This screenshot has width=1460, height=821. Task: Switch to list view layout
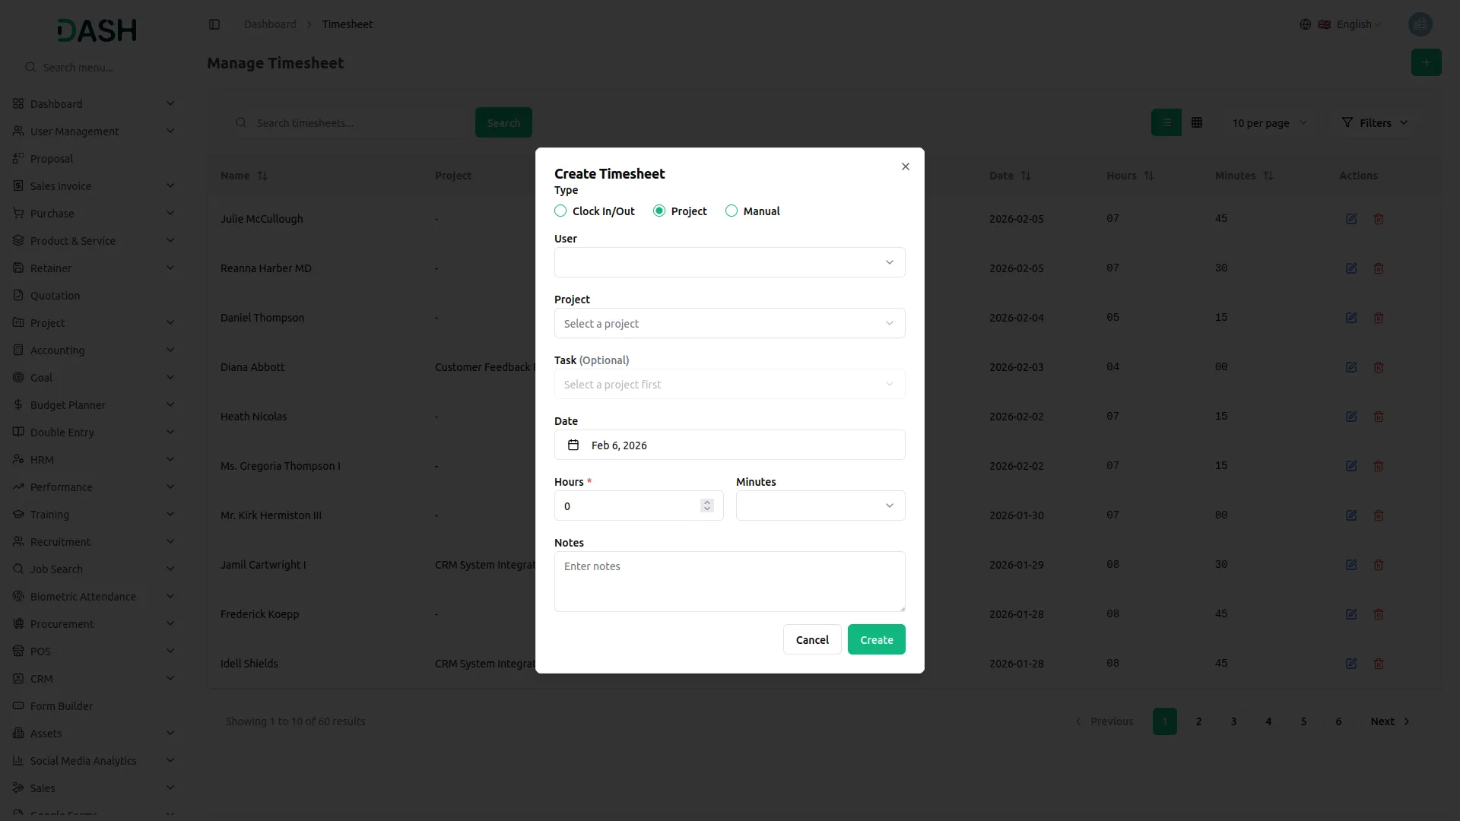click(1166, 122)
